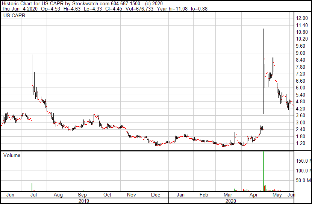This screenshot has height=204, width=312.
Task: Click the 4.20 price axis label
Action: tap(300, 109)
